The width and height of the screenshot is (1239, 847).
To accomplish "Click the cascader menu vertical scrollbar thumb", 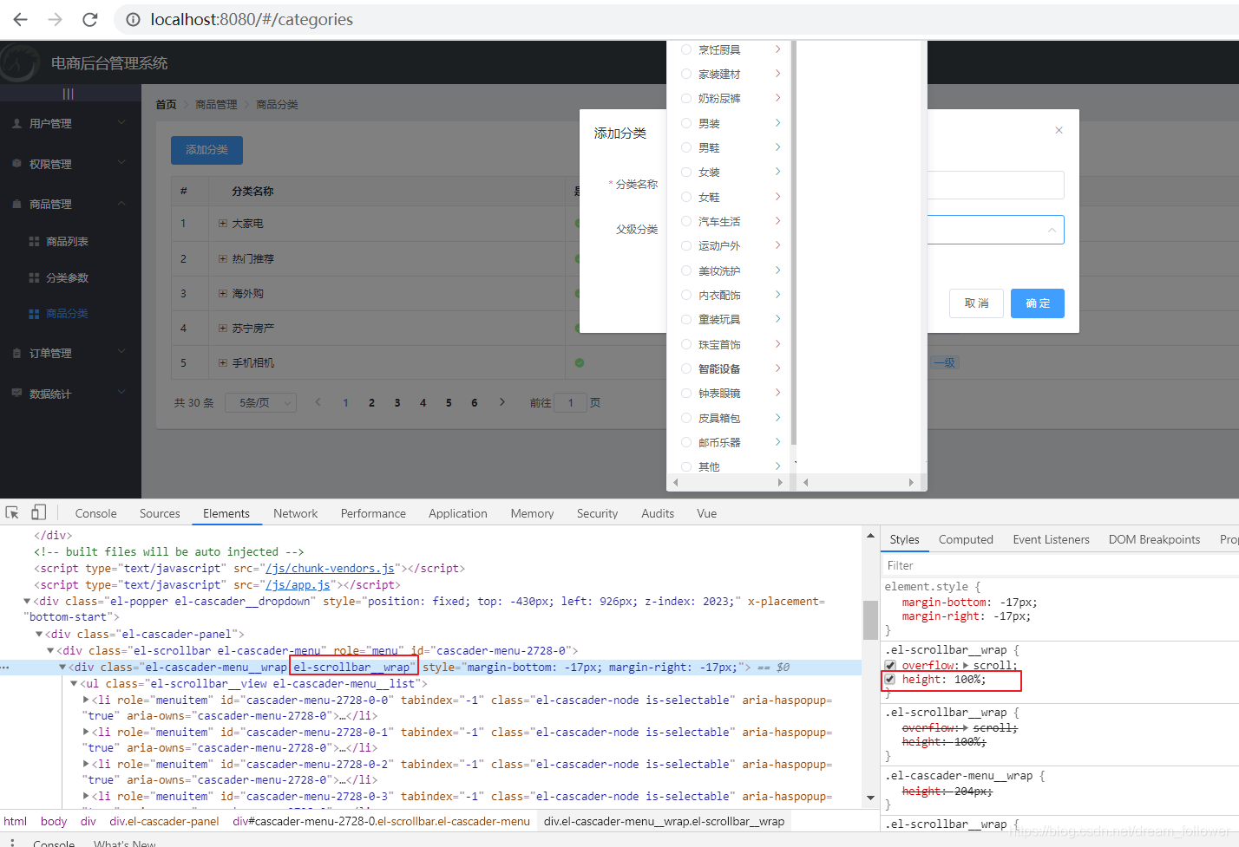I will (793, 242).
